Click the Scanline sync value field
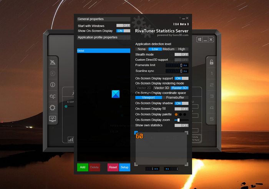This screenshot has height=189, width=269. pyautogui.click(x=174, y=71)
